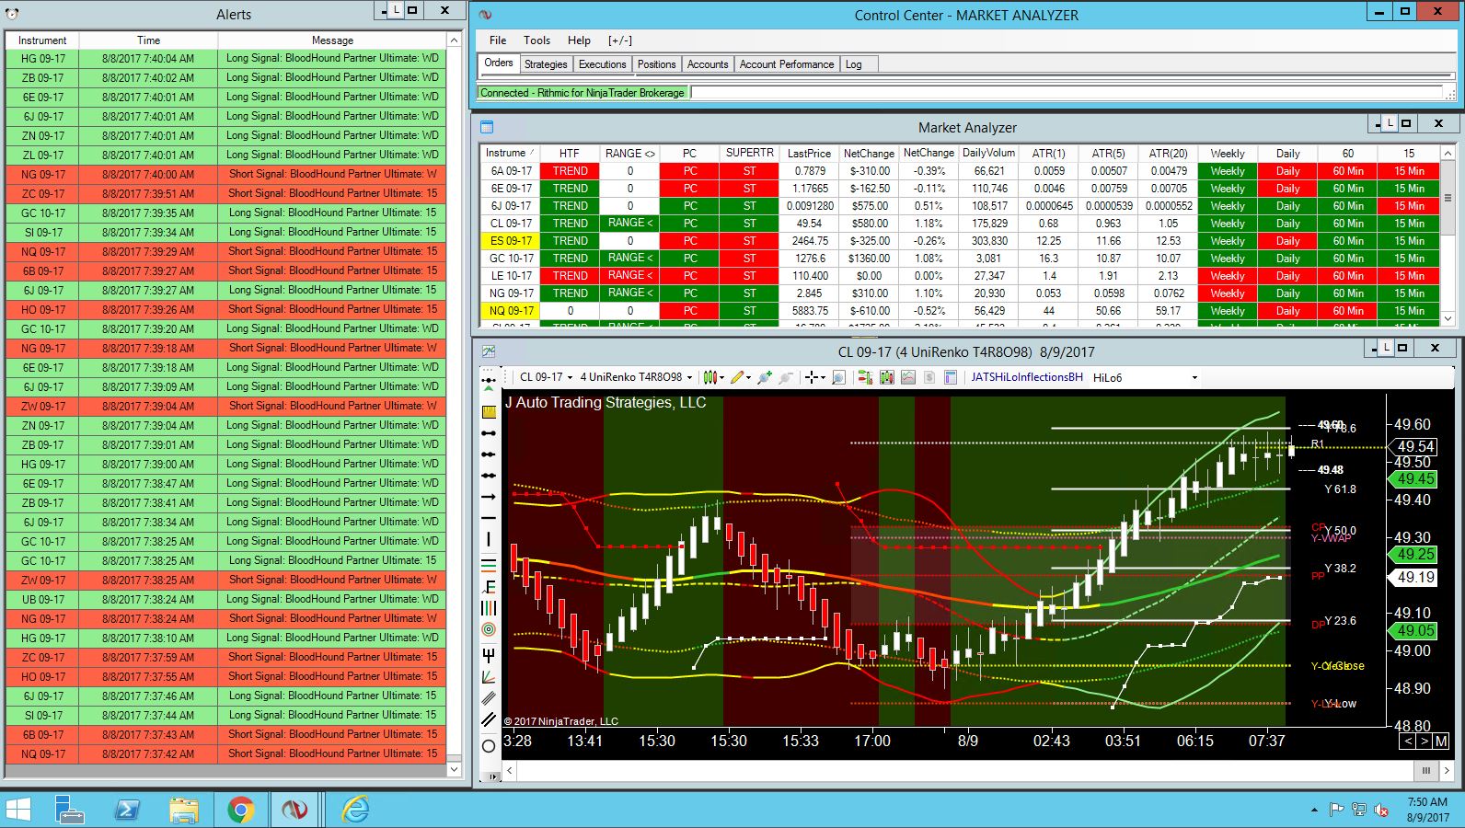The width and height of the screenshot is (1465, 828).
Task: Open Internet Explorer from taskbar
Action: pos(355,810)
